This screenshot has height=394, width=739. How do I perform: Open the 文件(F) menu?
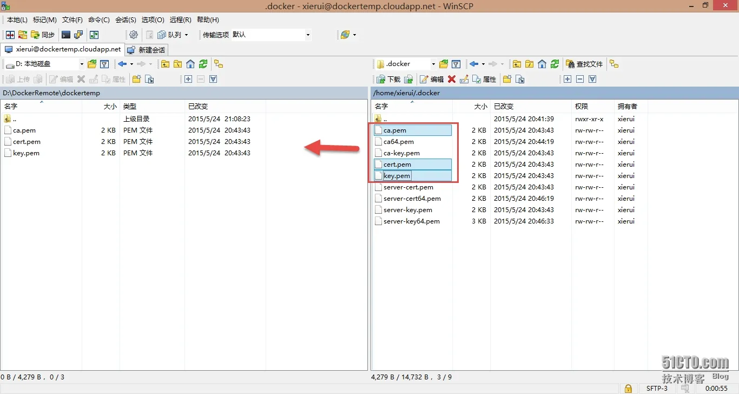(72, 19)
